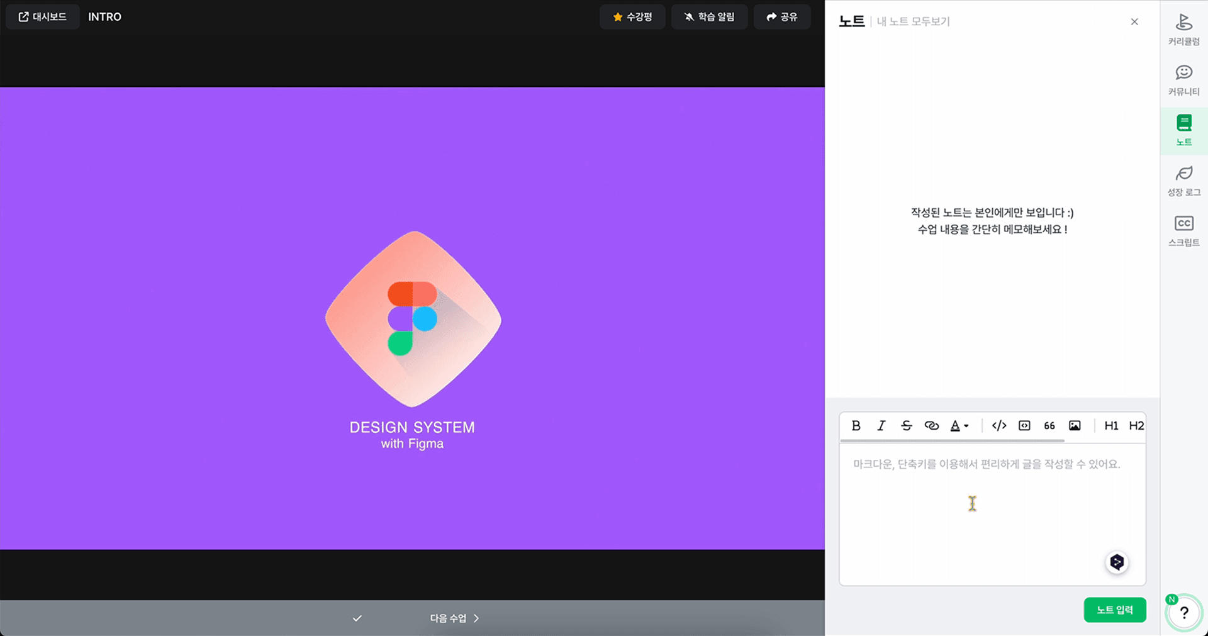
Task: Apply H2 heading style
Action: click(1136, 426)
